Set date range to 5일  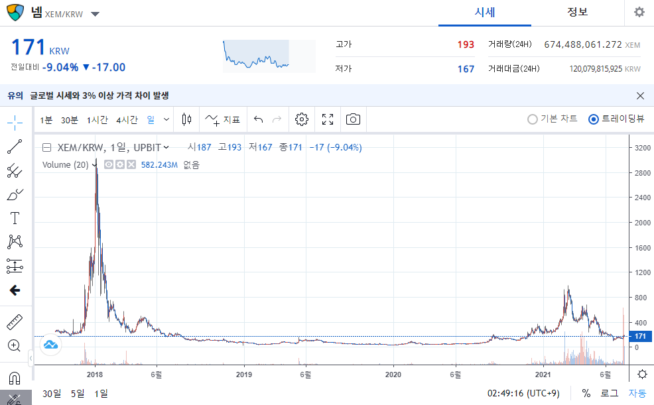point(78,393)
